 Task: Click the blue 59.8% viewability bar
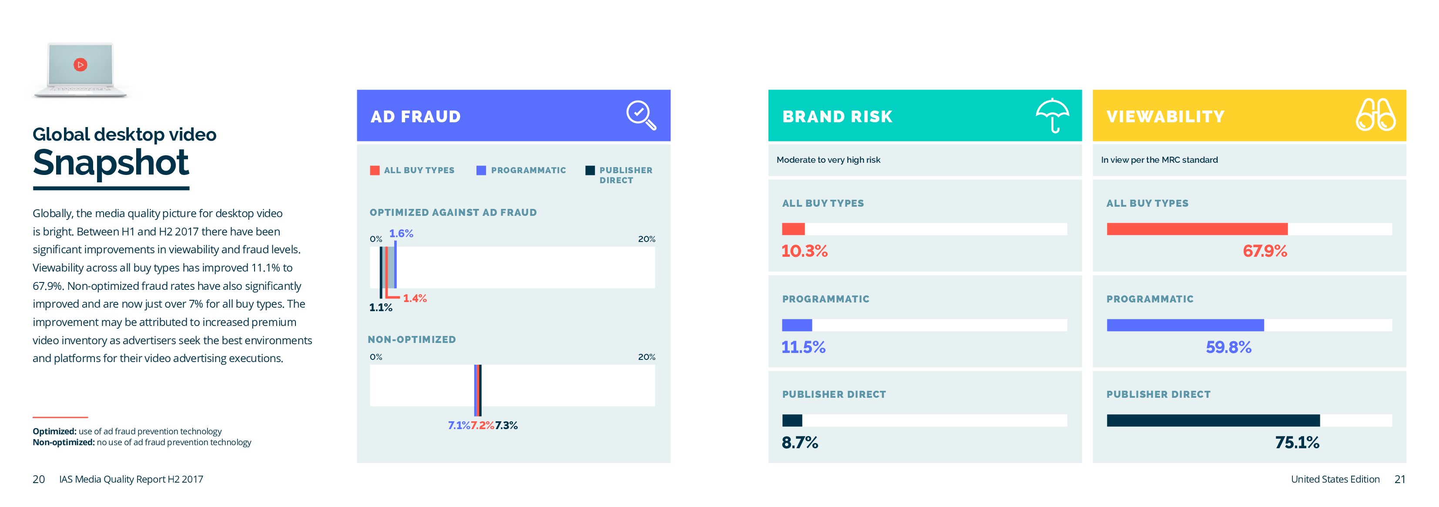(x=1185, y=325)
